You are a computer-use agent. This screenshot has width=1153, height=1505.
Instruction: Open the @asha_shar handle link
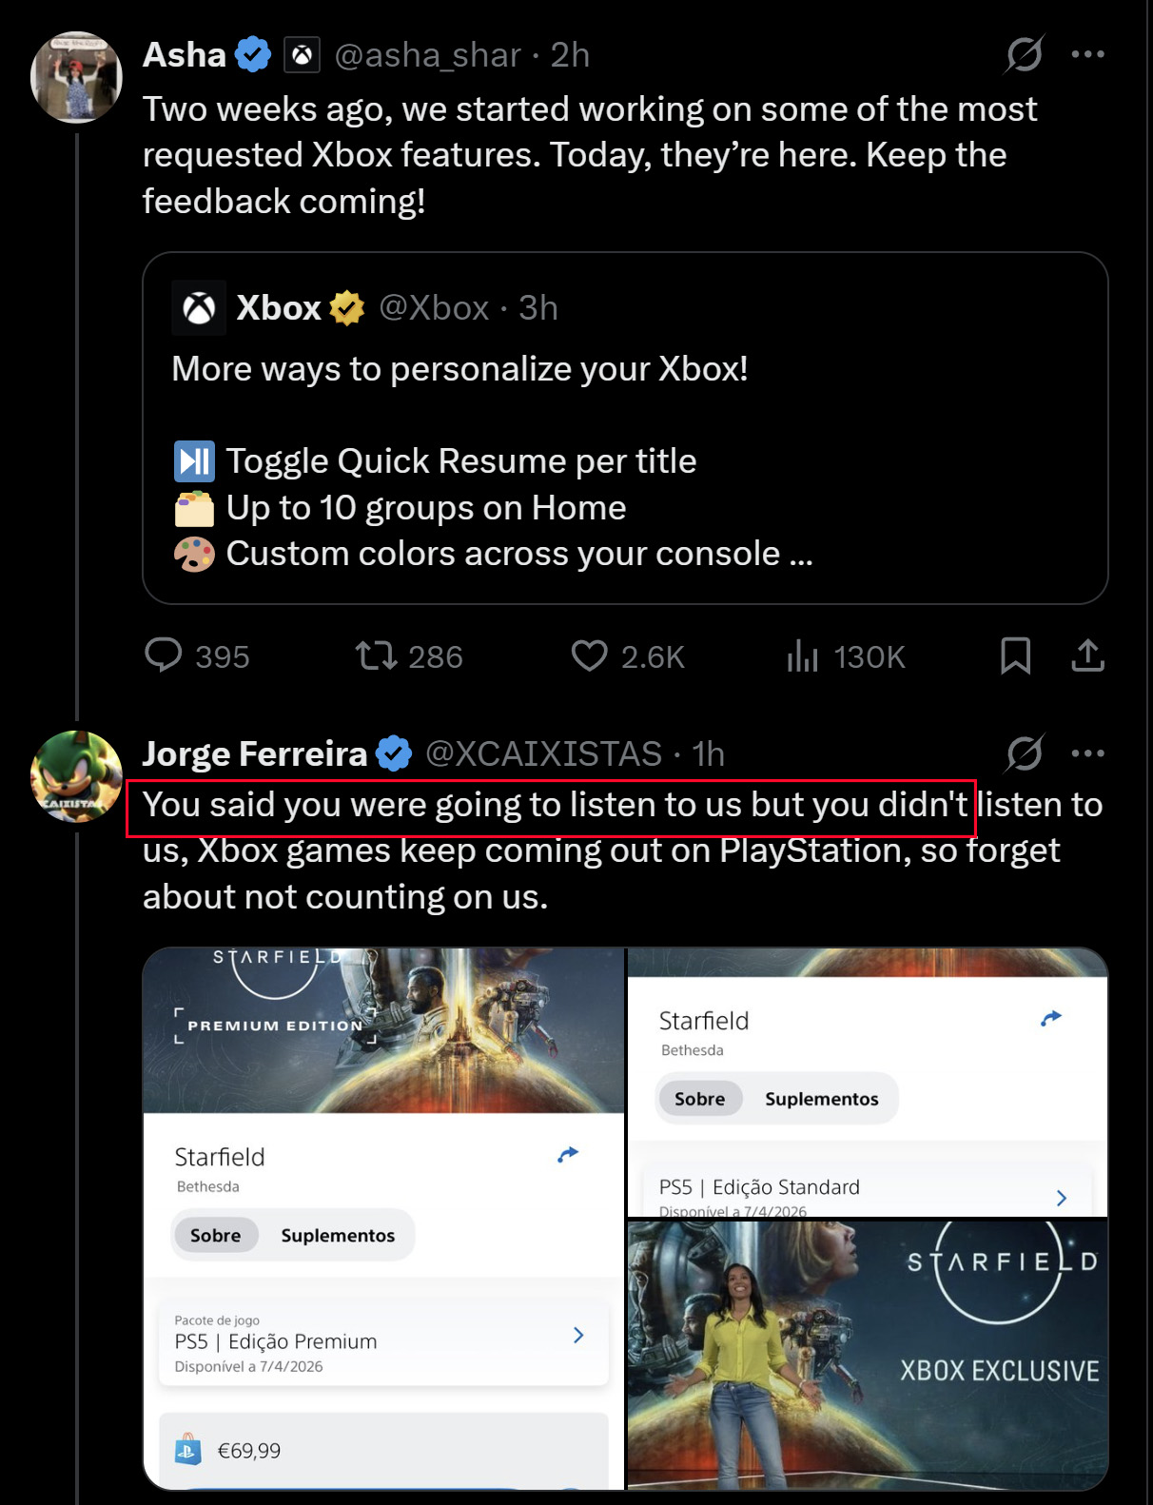point(428,55)
